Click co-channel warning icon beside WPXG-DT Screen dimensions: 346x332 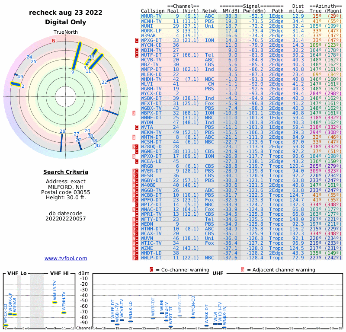click(x=137, y=40)
